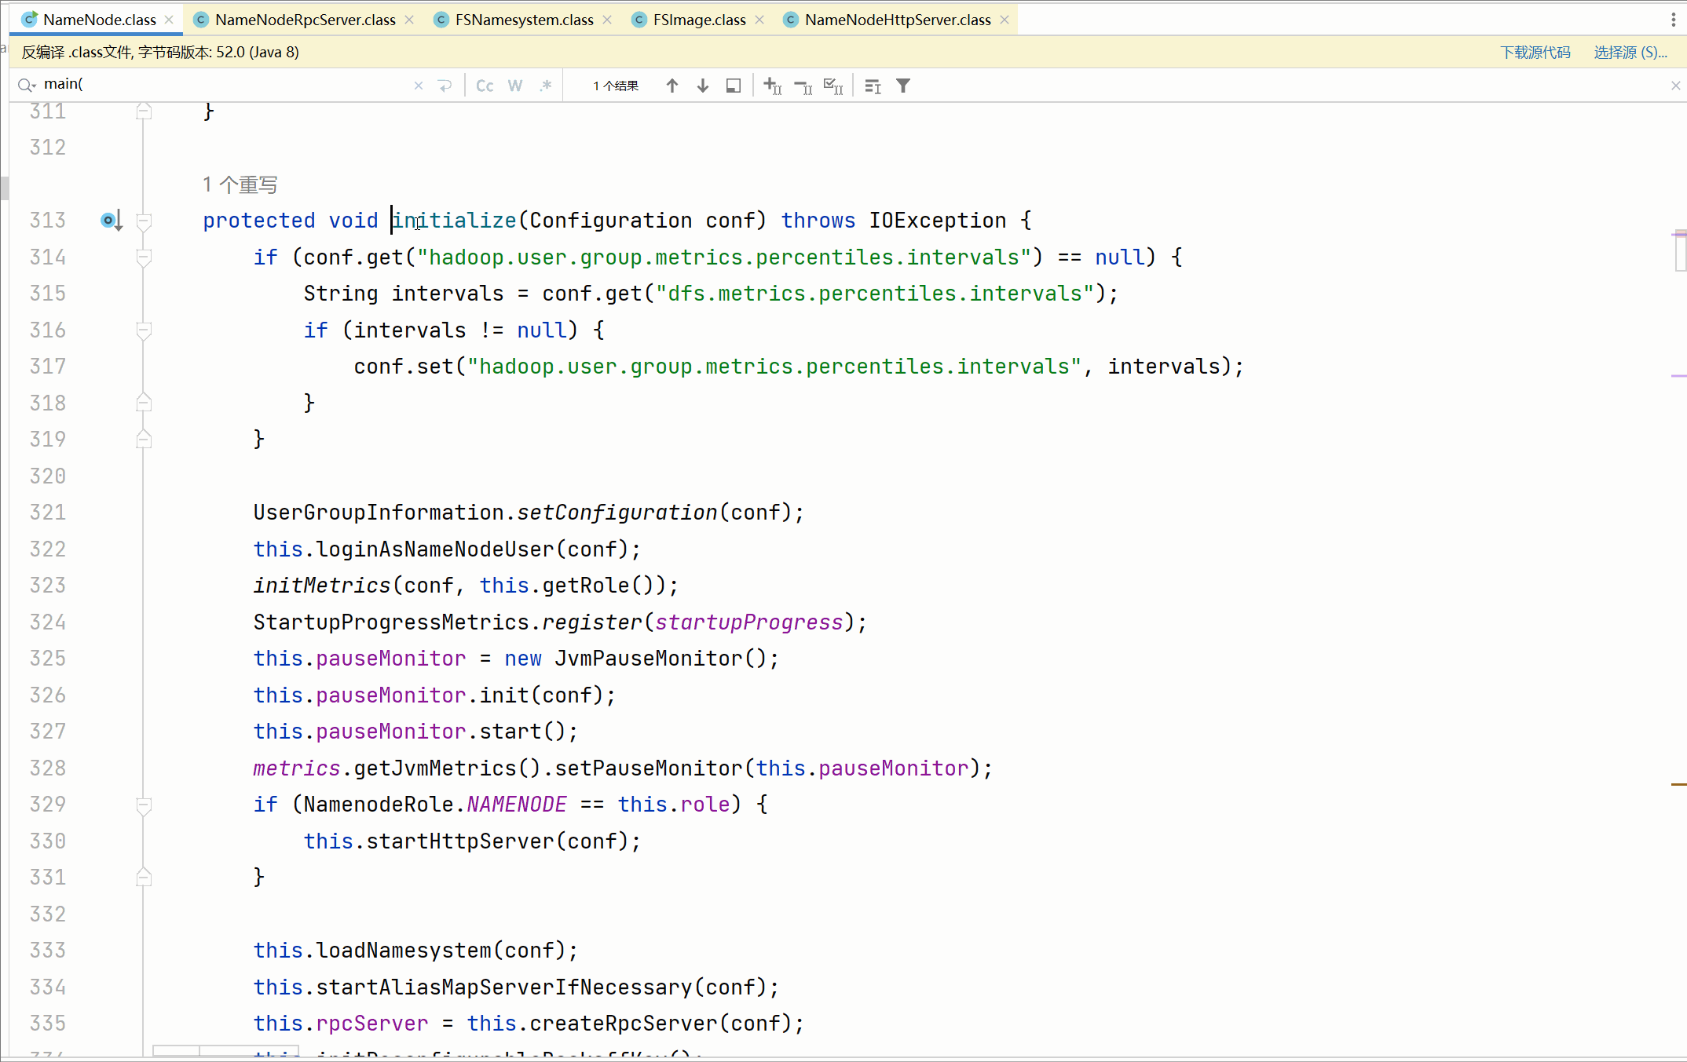Switch to NameNodeHttpServer.class tab
The height and width of the screenshot is (1062, 1687).
click(x=897, y=20)
